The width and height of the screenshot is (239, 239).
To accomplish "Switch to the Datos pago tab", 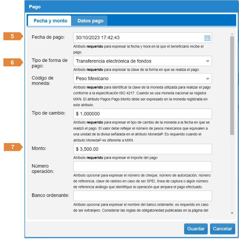I will 90,21.
